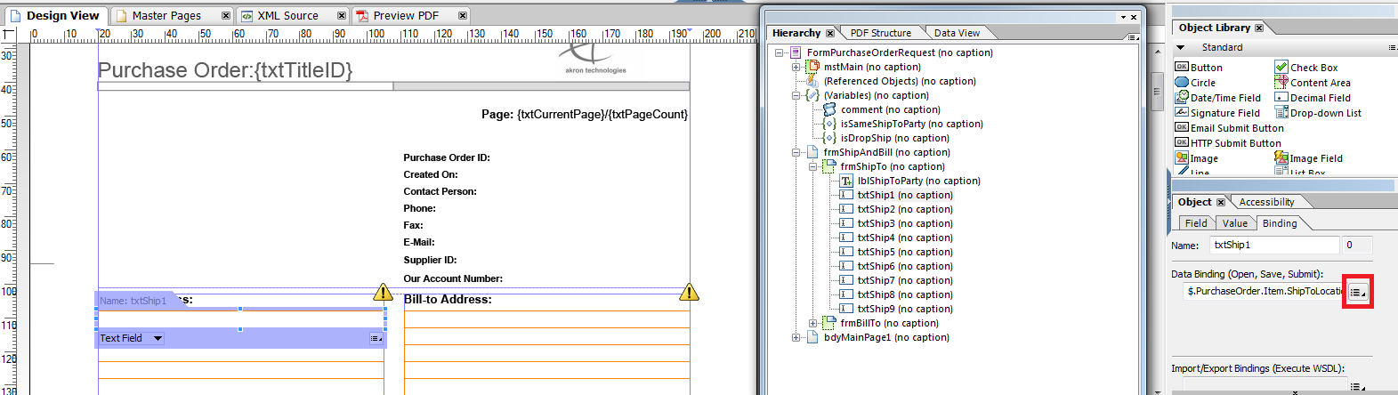Image resolution: width=1398 pixels, height=395 pixels.
Task: Expand the frmBillTo subform node
Action: pos(813,323)
